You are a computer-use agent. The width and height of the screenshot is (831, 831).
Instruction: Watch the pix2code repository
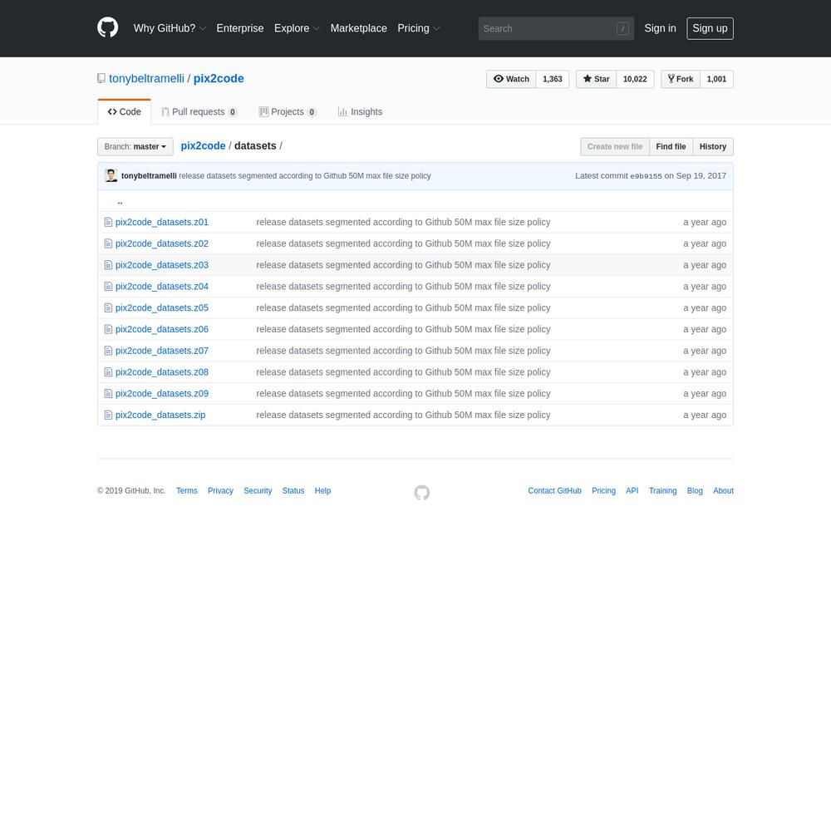(x=511, y=79)
